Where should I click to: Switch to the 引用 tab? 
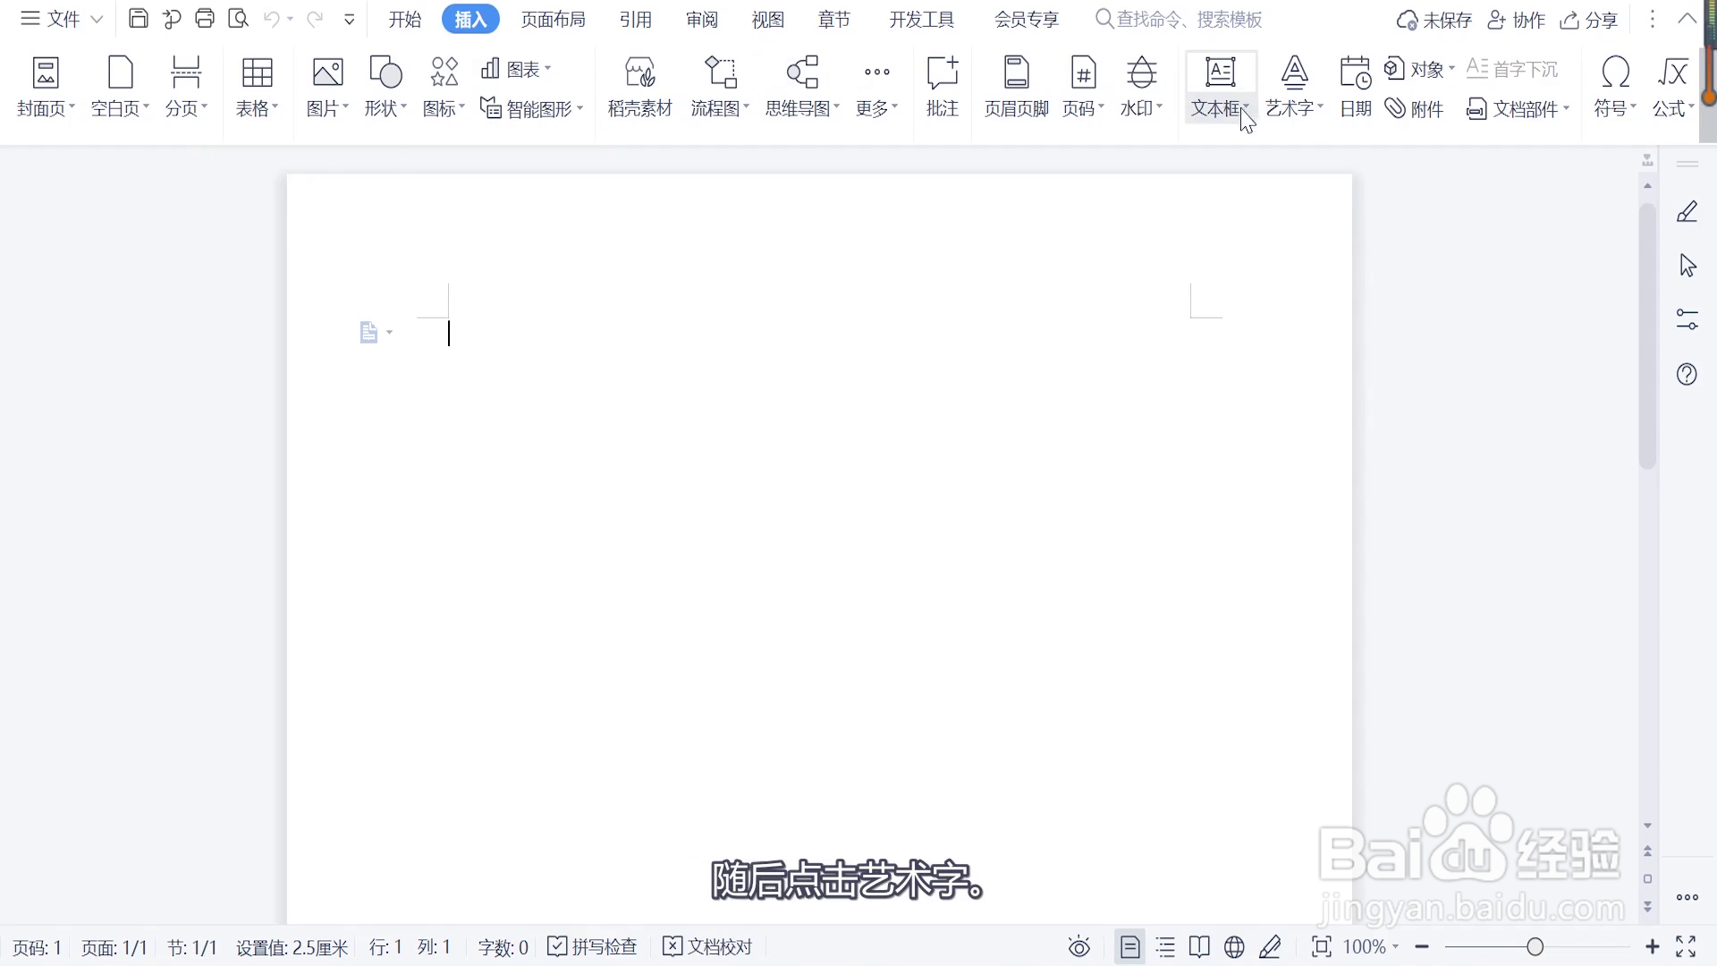point(636,19)
